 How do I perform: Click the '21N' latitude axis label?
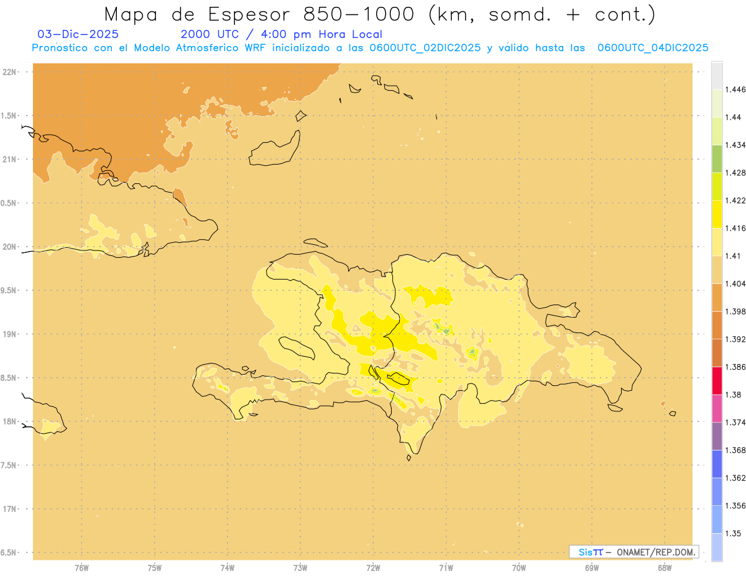(x=10, y=160)
